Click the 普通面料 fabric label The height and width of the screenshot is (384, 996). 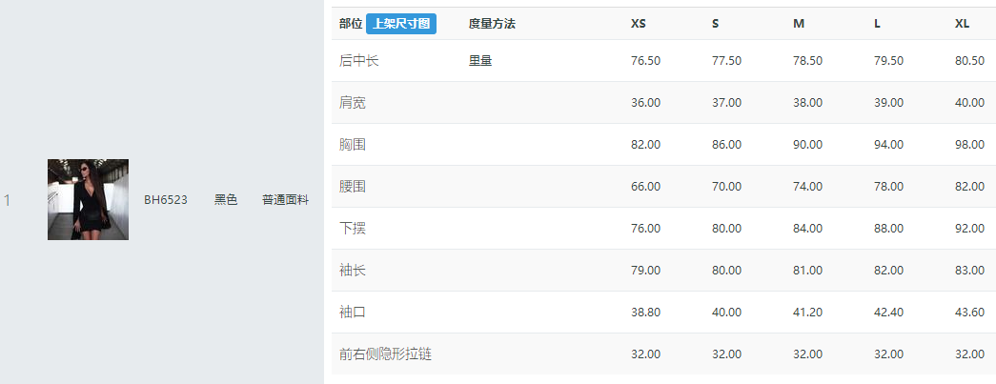click(x=285, y=200)
